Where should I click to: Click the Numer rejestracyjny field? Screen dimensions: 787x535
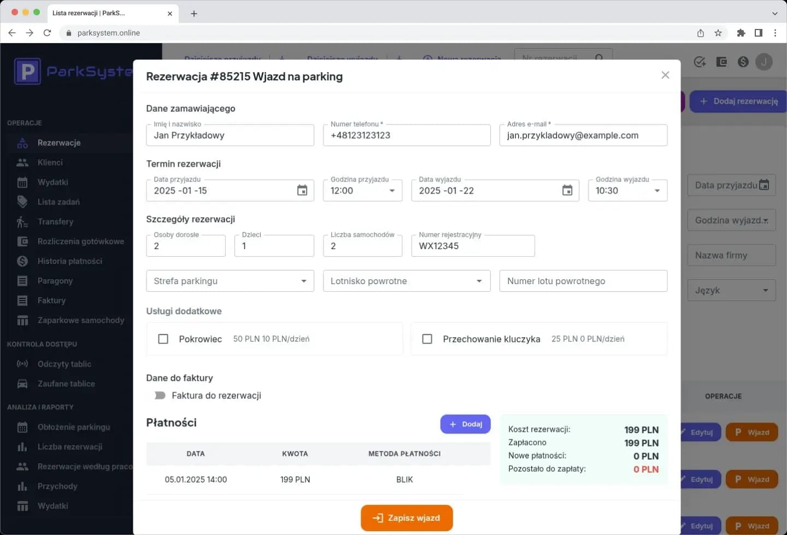tap(473, 246)
